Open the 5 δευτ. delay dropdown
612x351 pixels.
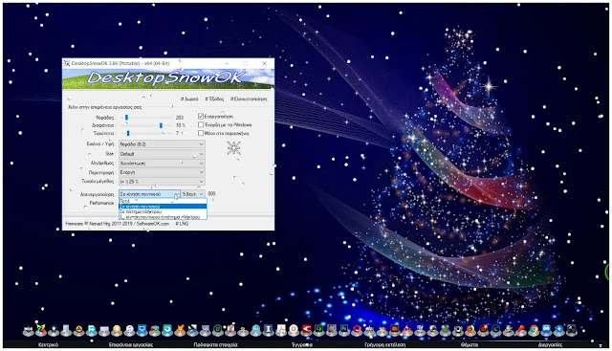coord(193,193)
